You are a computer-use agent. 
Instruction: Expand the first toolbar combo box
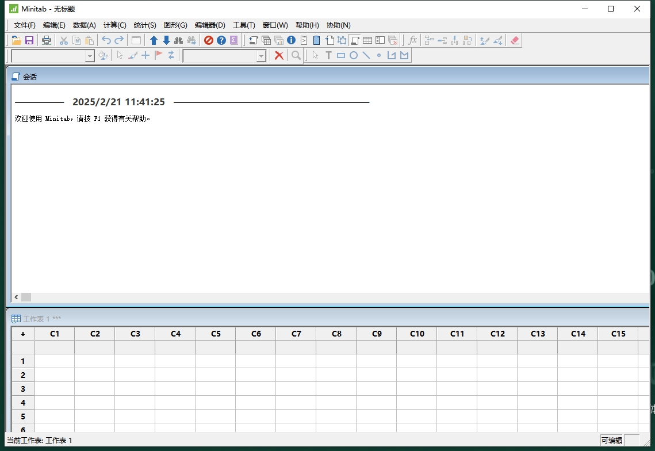coord(90,56)
